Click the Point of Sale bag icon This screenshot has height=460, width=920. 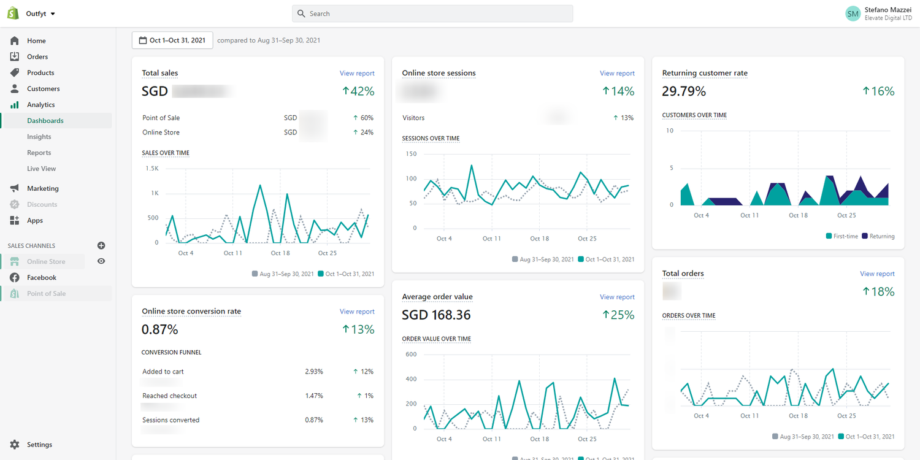(x=15, y=293)
